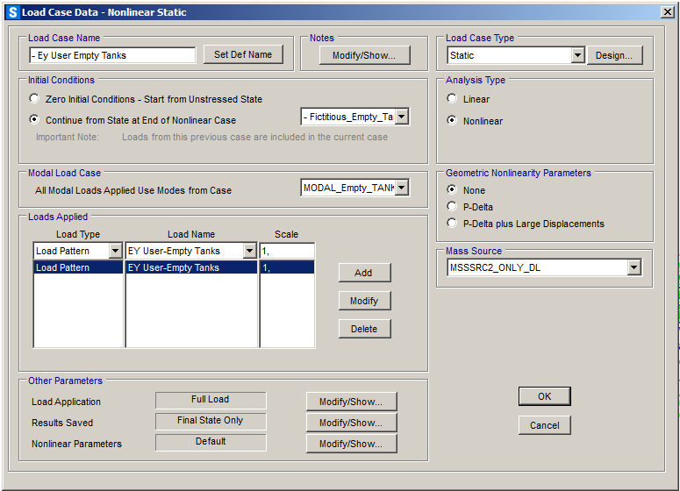This screenshot has width=680, height=491.
Task: Add the load to the list
Action: click(364, 273)
